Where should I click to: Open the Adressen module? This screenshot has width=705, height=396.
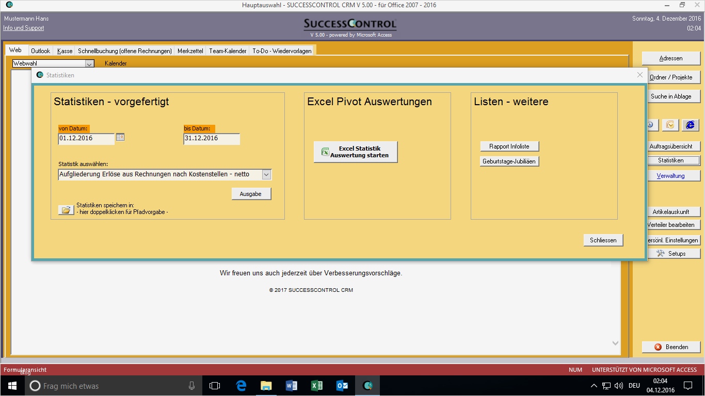click(x=671, y=58)
